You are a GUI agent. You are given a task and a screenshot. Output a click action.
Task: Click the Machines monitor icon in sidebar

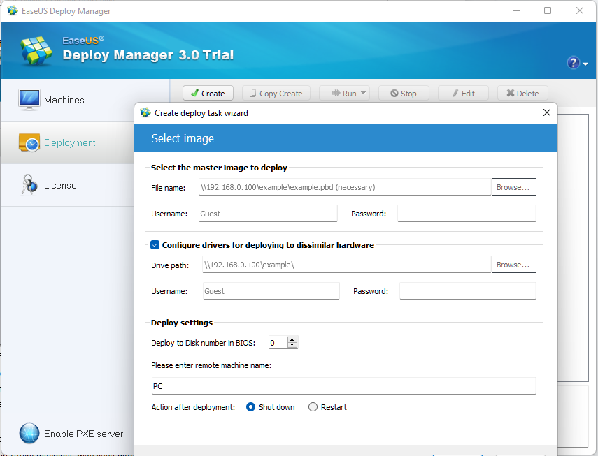coord(29,100)
